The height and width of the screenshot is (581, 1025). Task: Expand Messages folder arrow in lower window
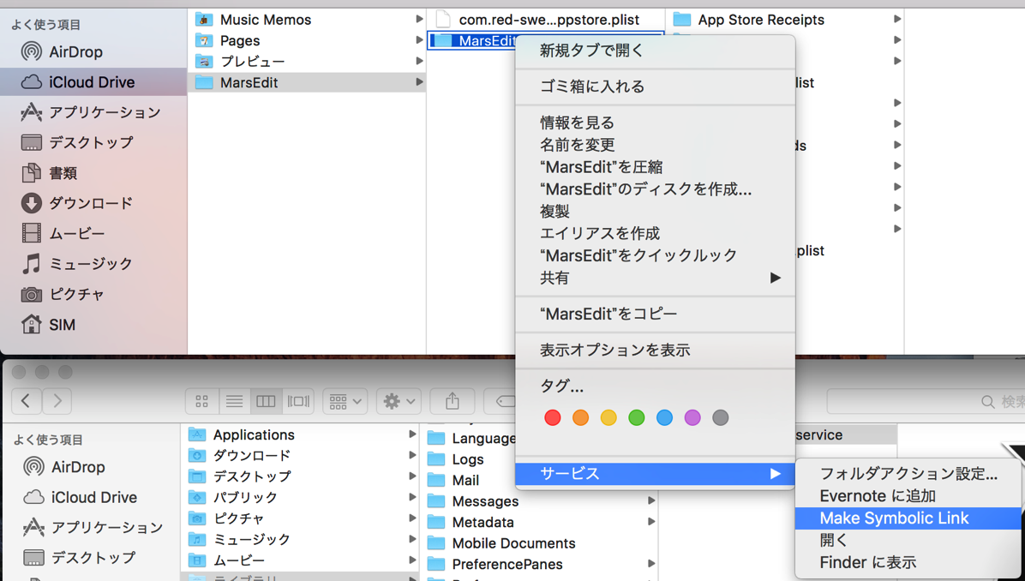tap(651, 501)
